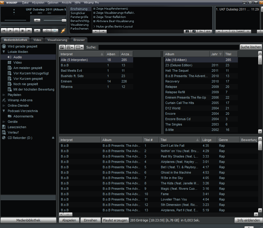Select Wird gerade gespielt in sidebar
The width and height of the screenshot is (263, 228).
(22, 46)
